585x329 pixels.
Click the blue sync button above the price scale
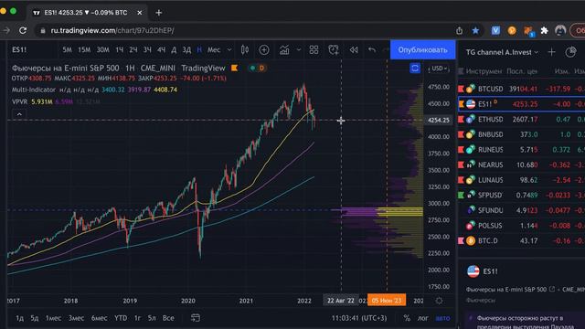tap(415, 69)
